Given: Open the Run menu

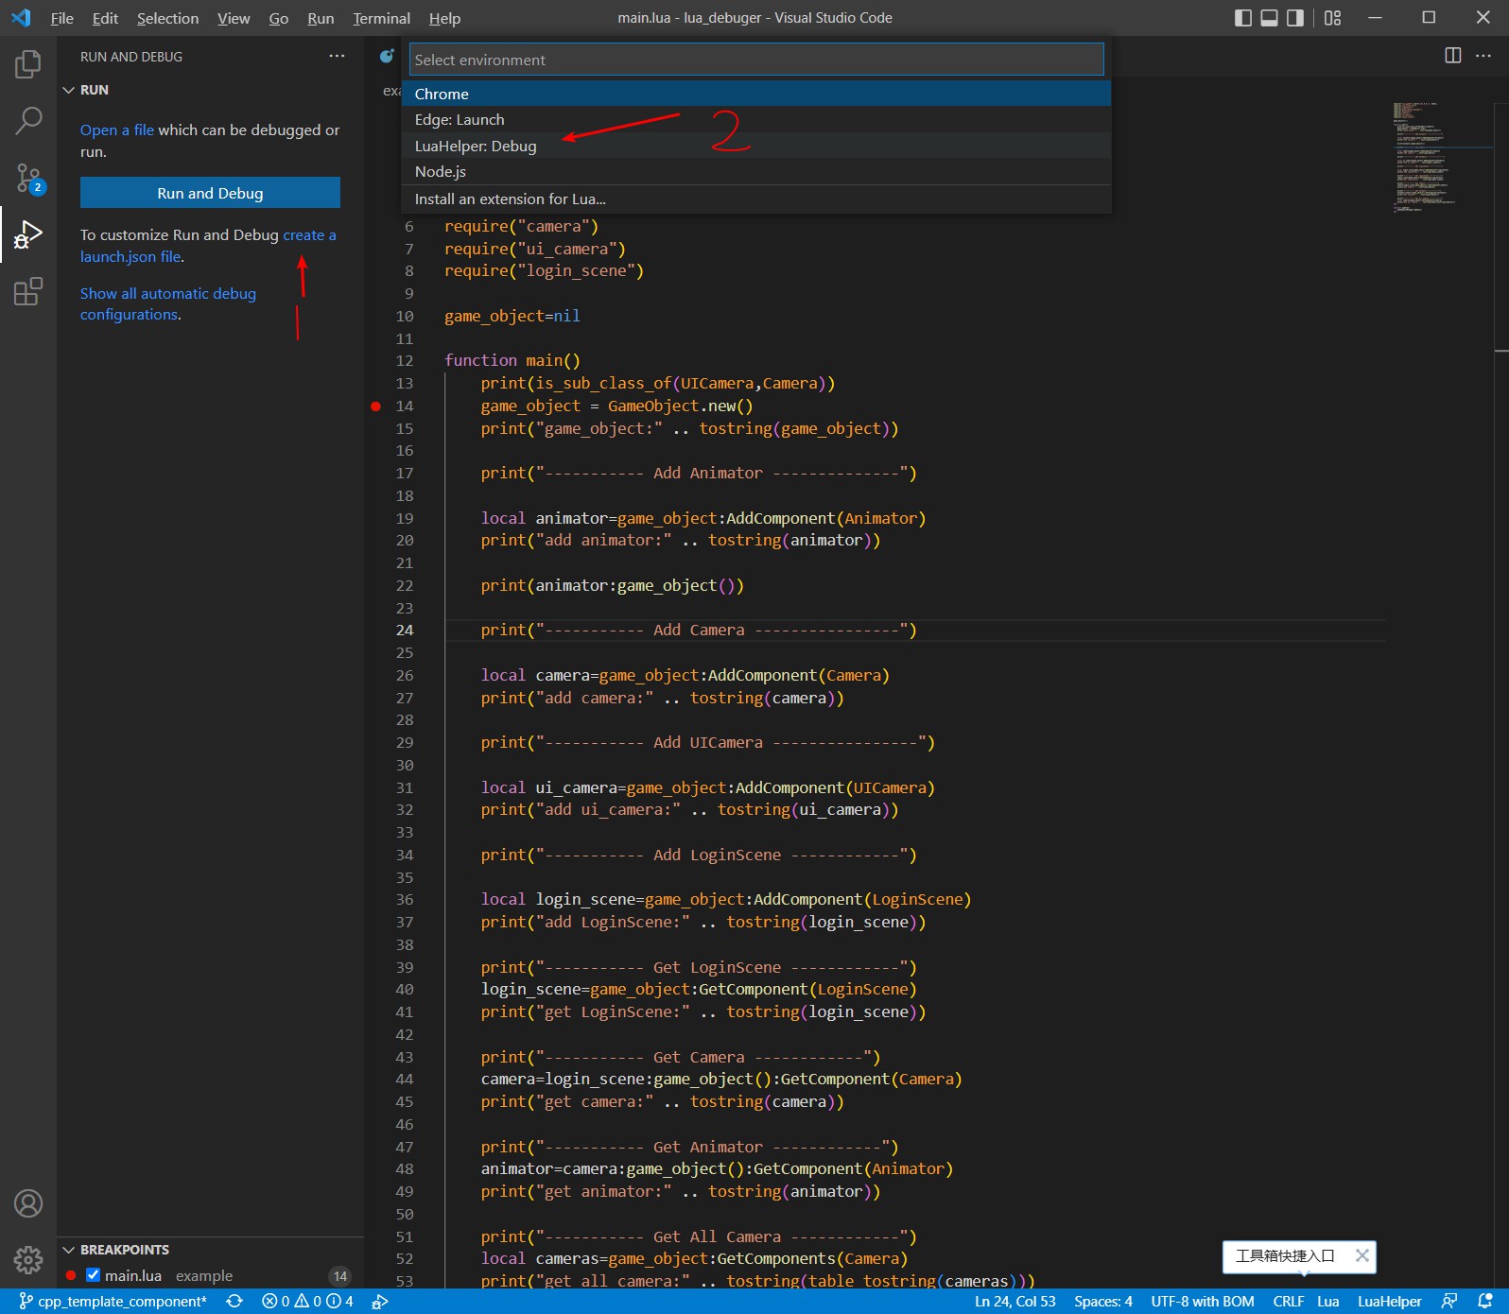Looking at the screenshot, I should (321, 18).
